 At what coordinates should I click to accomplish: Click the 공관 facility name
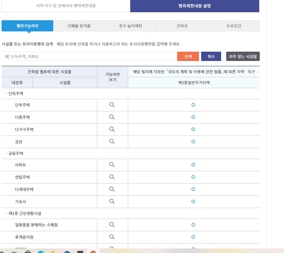tap(19, 142)
